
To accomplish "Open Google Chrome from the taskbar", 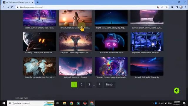I will coord(71,103).
